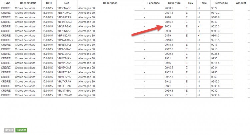The width and height of the screenshot is (250, 135).
Task: Select the Taille column header
Action: pyautogui.click(x=203, y=3)
